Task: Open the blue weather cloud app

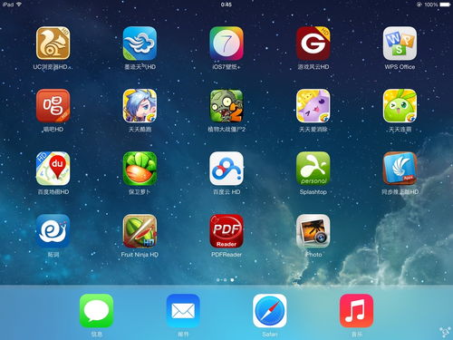Action: point(140,44)
